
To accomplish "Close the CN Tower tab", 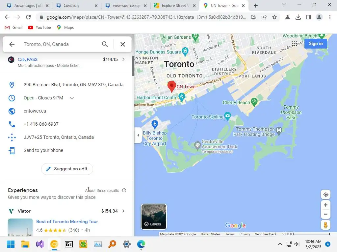I will pos(243,6).
